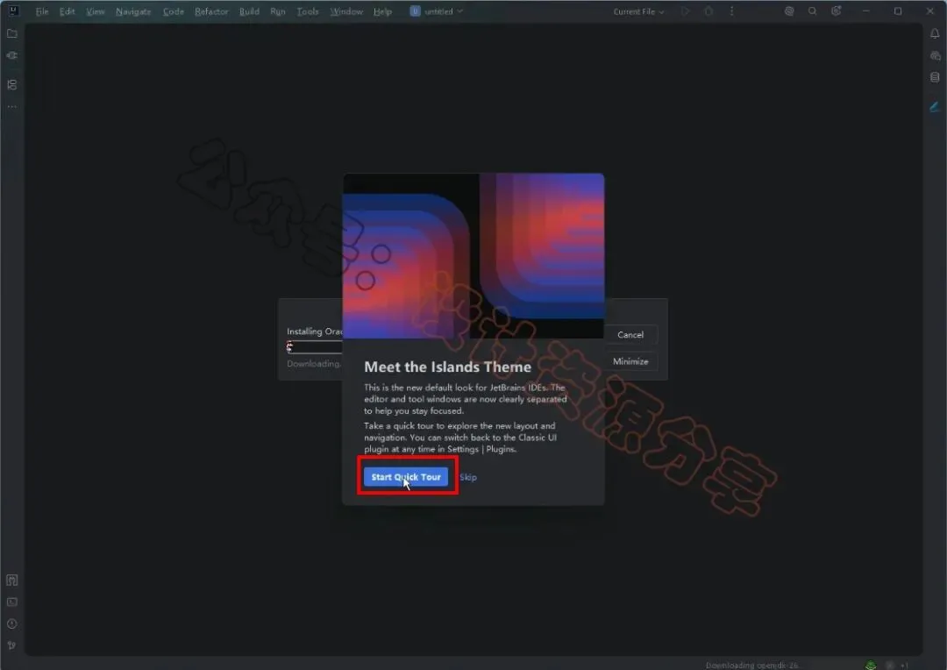Open the View menu
The width and height of the screenshot is (947, 670).
pos(95,11)
